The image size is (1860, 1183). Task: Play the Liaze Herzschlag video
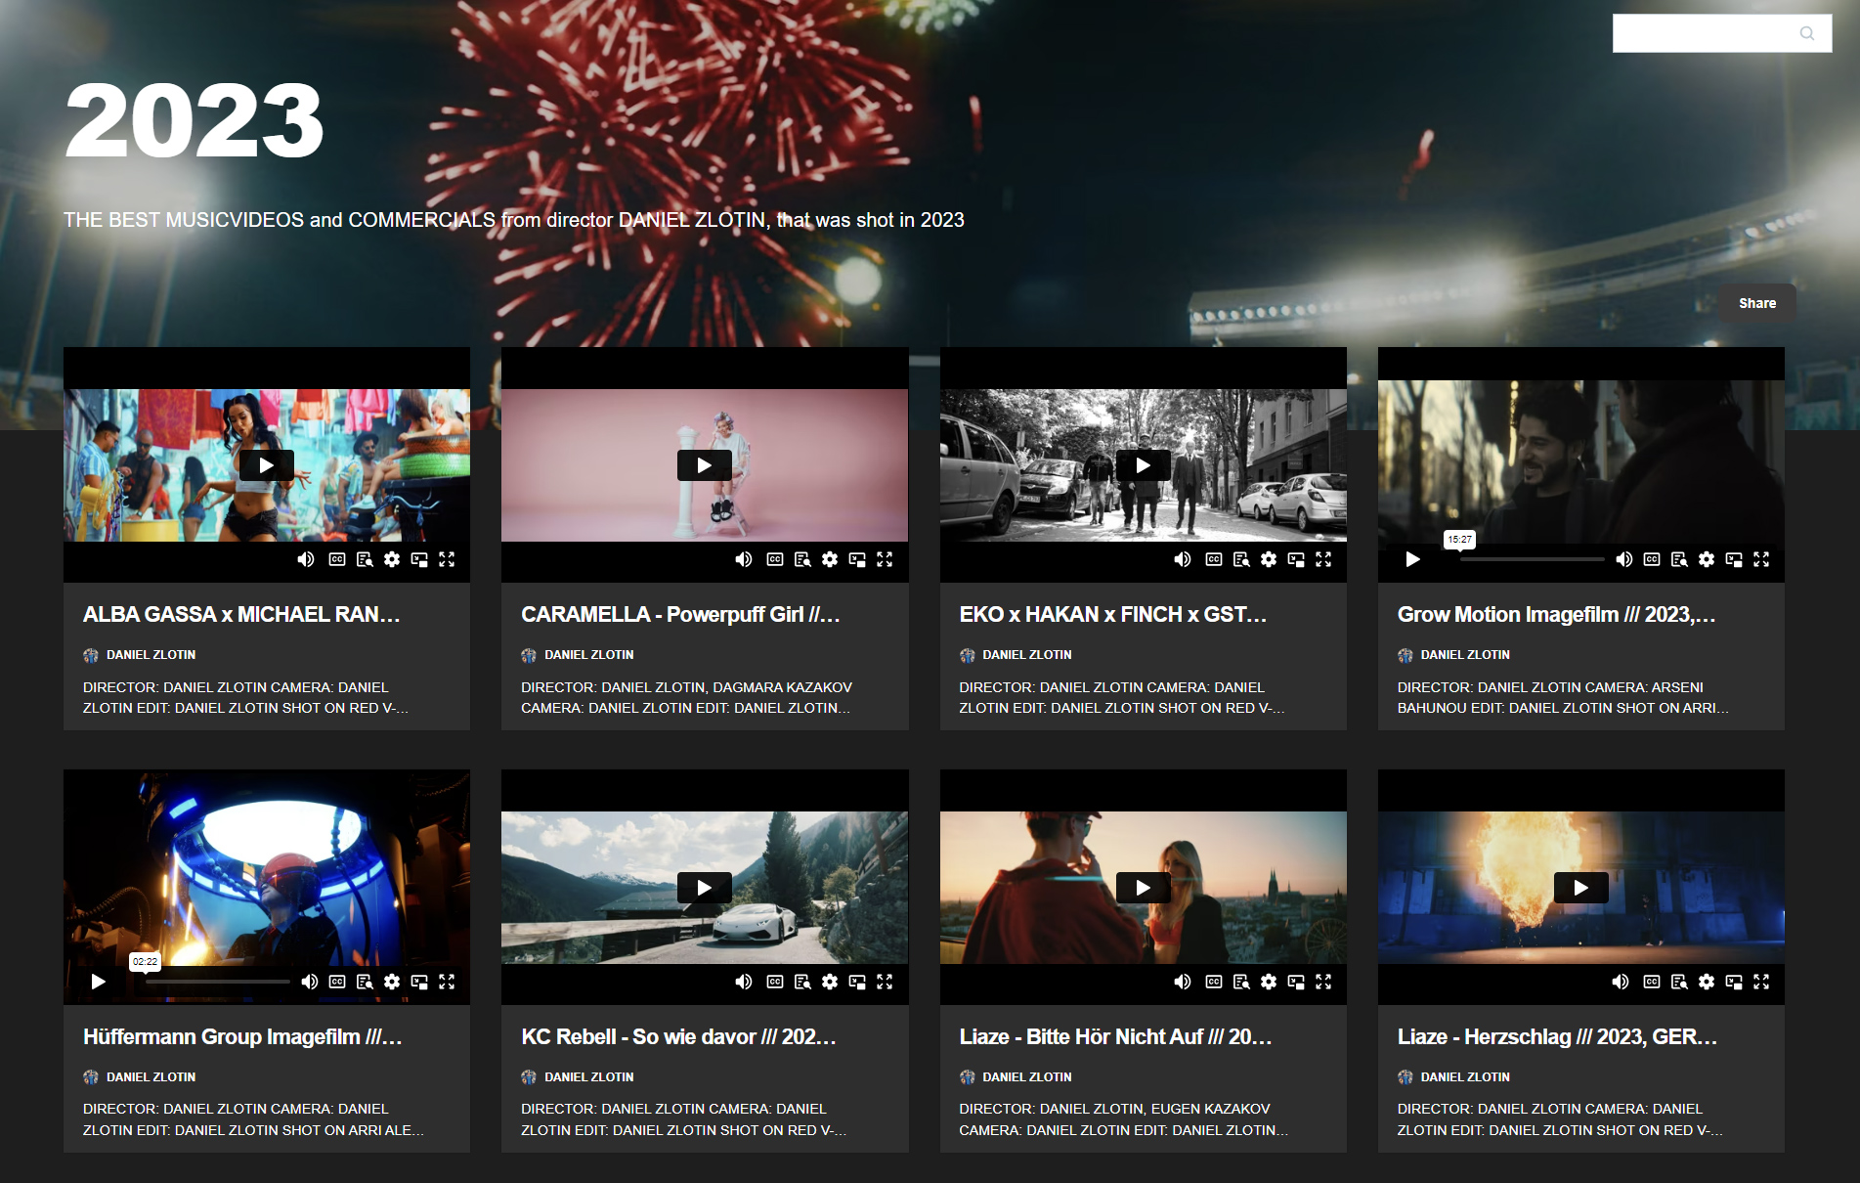[1581, 888]
